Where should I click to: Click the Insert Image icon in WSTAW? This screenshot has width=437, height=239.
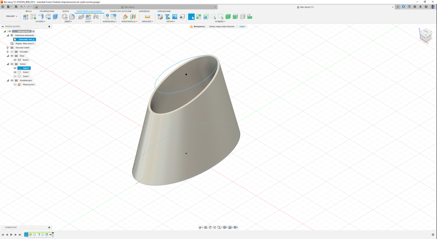tap(175, 17)
